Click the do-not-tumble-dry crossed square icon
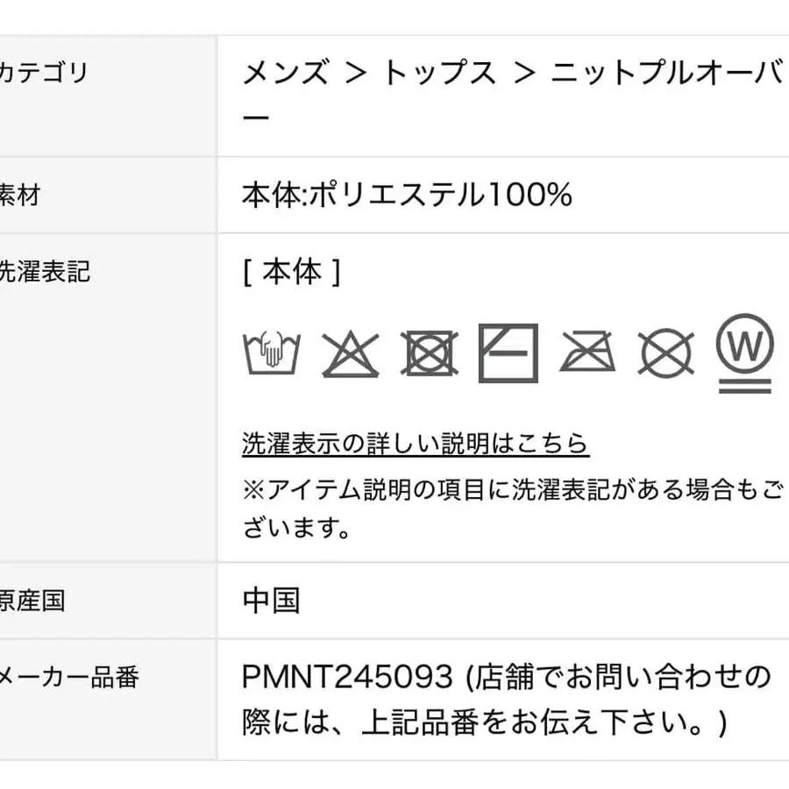789x789 pixels. click(429, 354)
